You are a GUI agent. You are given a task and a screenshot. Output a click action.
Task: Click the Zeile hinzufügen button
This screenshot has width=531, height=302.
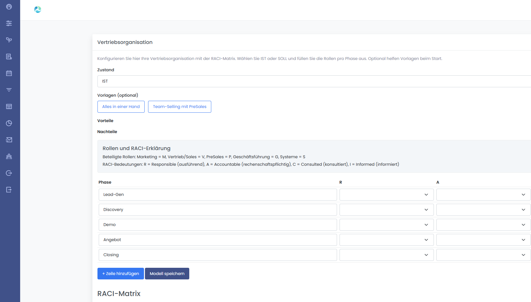pyautogui.click(x=121, y=274)
